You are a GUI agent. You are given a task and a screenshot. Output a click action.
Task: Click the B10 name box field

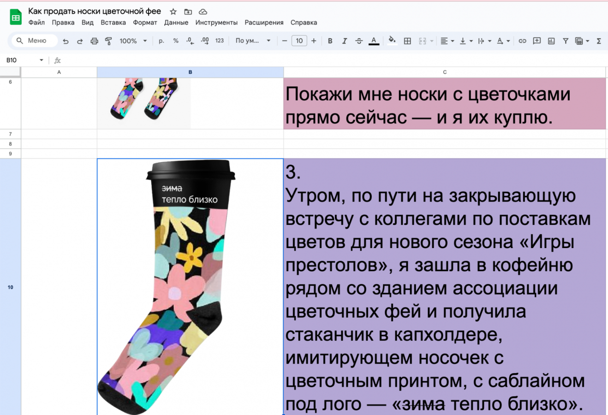(x=21, y=60)
